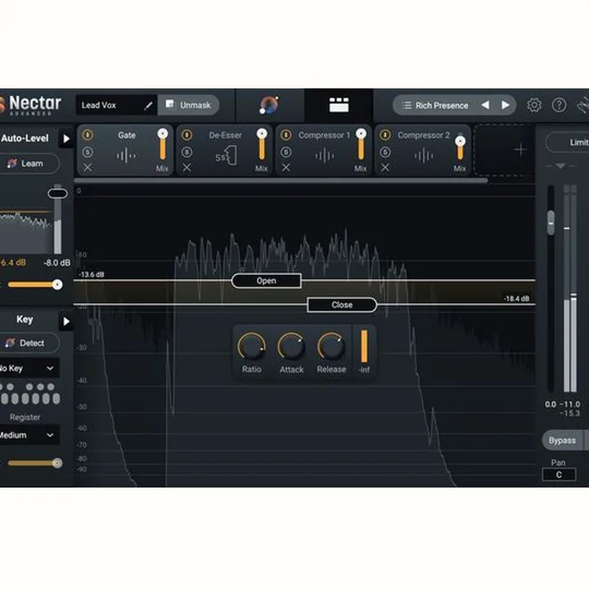Click the Limiter button
Viewport: 589px width, 589px height.
tap(567, 142)
